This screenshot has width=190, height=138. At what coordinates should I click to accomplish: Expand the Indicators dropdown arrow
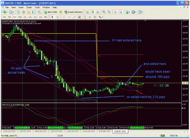point(130,12)
